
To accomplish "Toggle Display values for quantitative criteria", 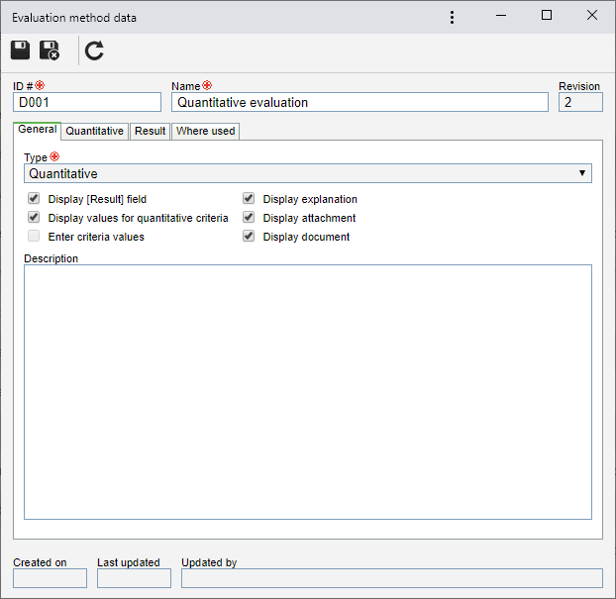I will coord(34,217).
